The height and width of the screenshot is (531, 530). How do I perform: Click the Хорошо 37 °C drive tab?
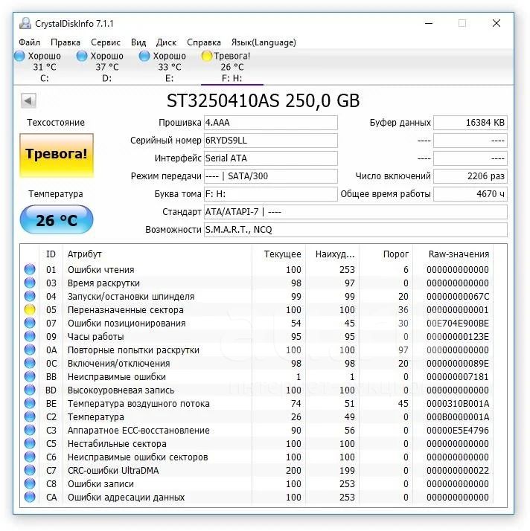106,67
